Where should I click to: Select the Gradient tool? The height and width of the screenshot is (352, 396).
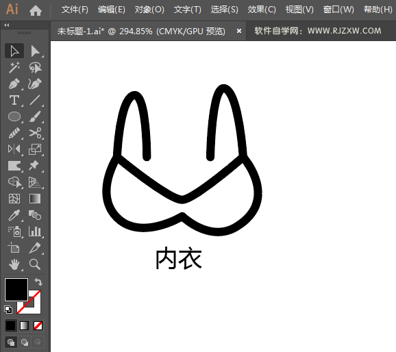point(35,199)
